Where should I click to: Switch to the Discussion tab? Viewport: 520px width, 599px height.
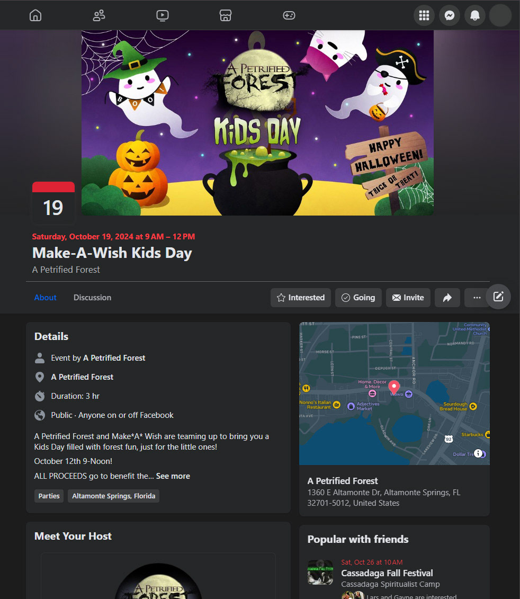point(93,298)
